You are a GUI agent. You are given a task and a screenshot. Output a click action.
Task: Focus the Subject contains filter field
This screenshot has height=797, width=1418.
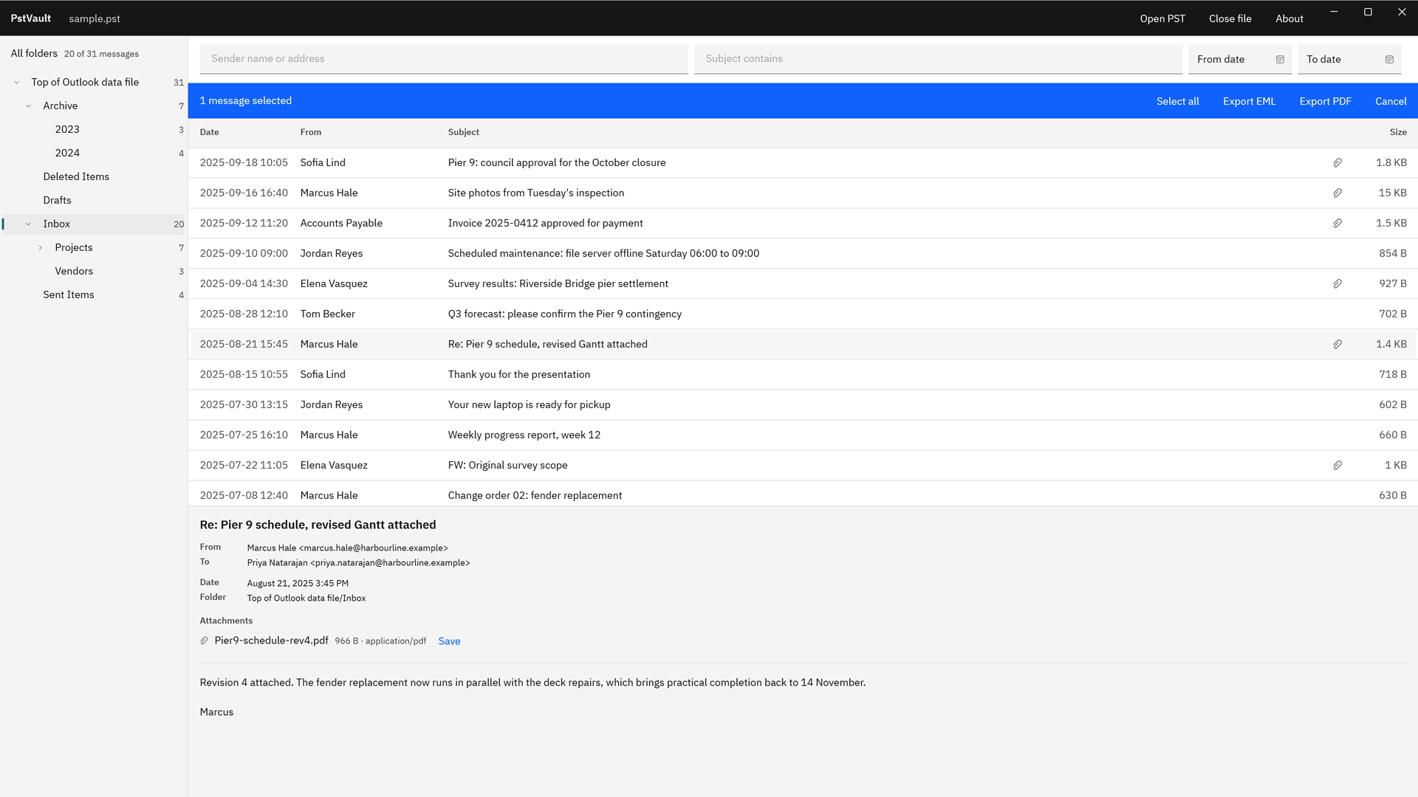(938, 59)
